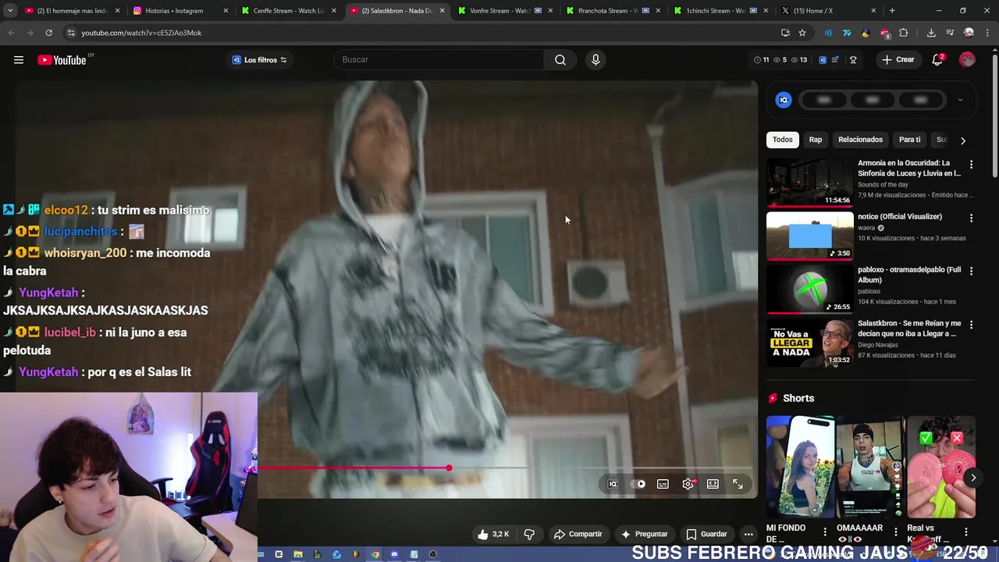Open OBS from the taskbar
Viewport: 999px width, 562px height.
[433, 555]
